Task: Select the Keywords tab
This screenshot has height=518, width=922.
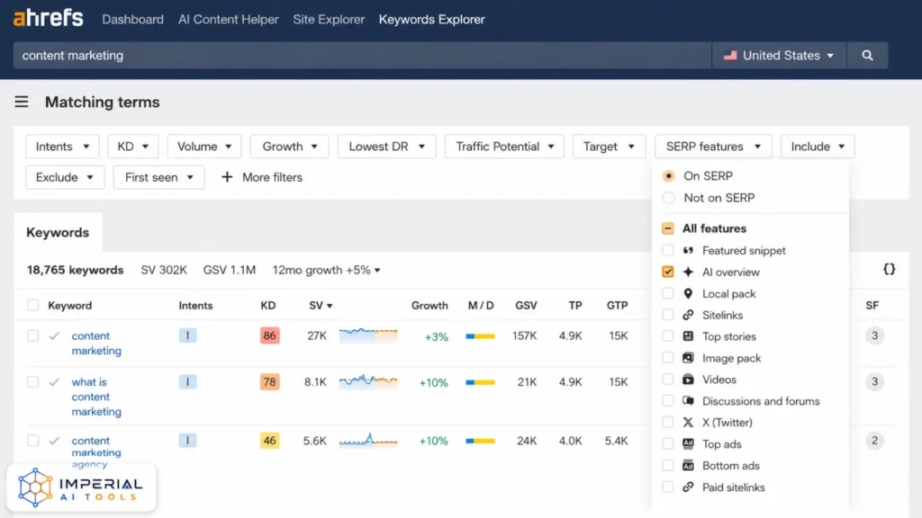Action: pos(58,232)
